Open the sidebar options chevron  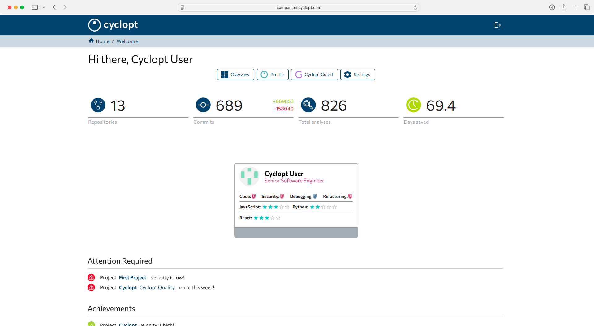click(x=44, y=7)
